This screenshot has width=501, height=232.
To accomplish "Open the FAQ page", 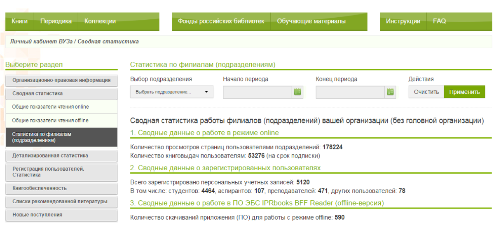I will point(439,21).
